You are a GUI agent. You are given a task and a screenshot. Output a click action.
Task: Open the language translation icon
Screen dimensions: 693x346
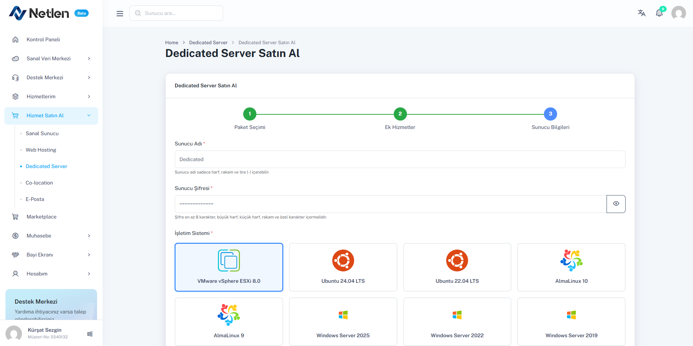coord(641,13)
